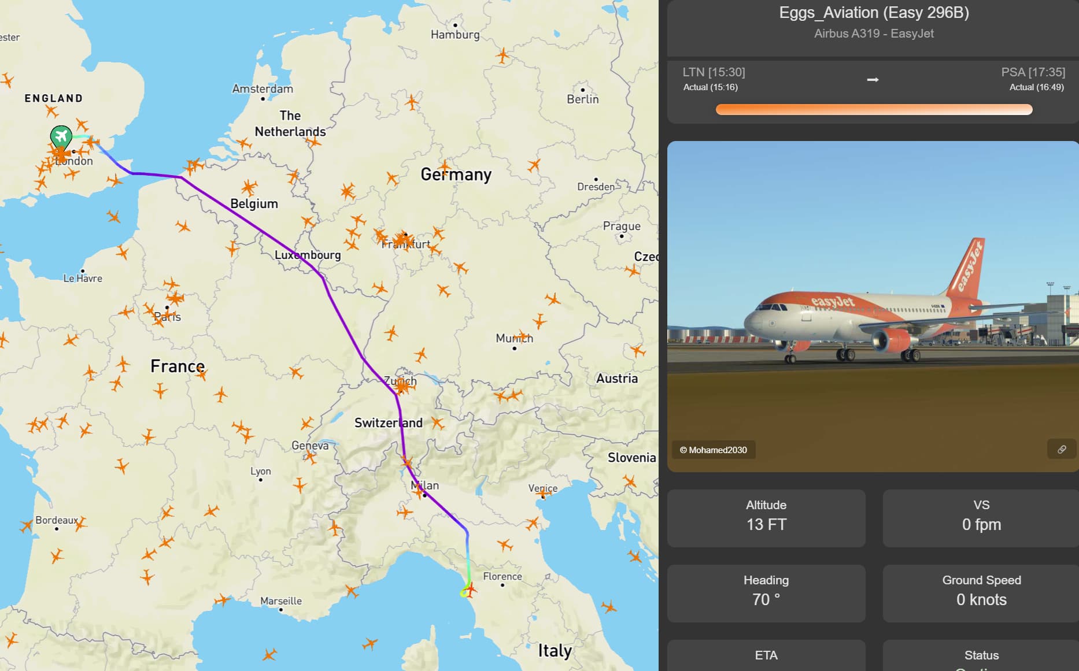Open the link icon on aircraft photo
The height and width of the screenshot is (671, 1079).
point(1062,450)
